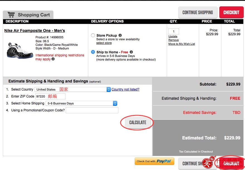Click the Foamposite shoe thumbnail image
The image size is (245, 170).
pos(20,51)
